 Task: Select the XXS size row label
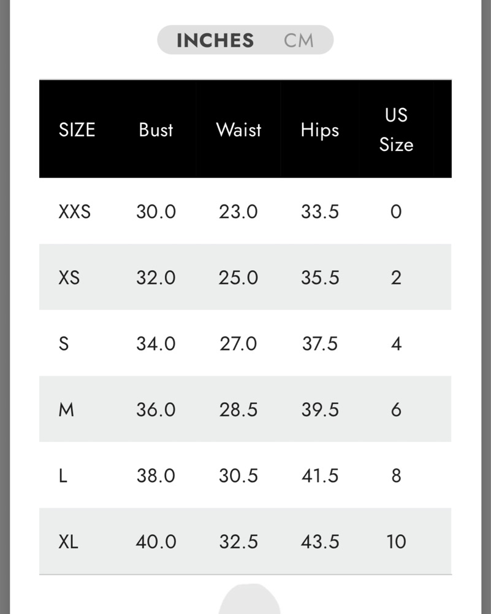[x=75, y=212]
